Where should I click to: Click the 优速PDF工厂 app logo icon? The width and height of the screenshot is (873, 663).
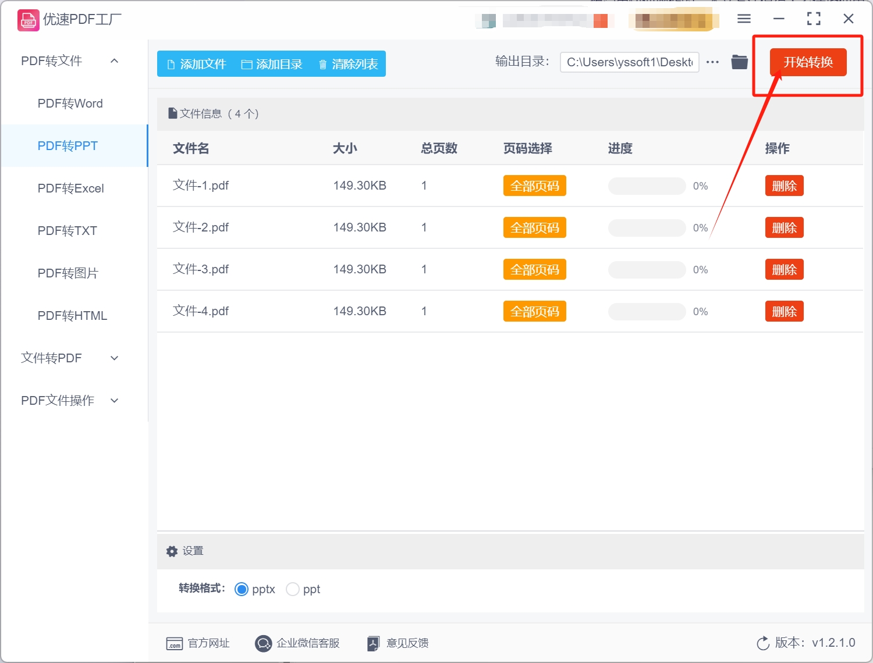click(x=28, y=20)
